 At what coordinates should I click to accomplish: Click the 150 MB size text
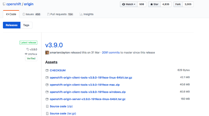coord(185,99)
